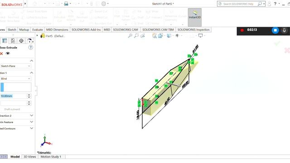290x163 pixels.
Task: Expand the Part5 flyout tree arrow
Action: (37, 36)
